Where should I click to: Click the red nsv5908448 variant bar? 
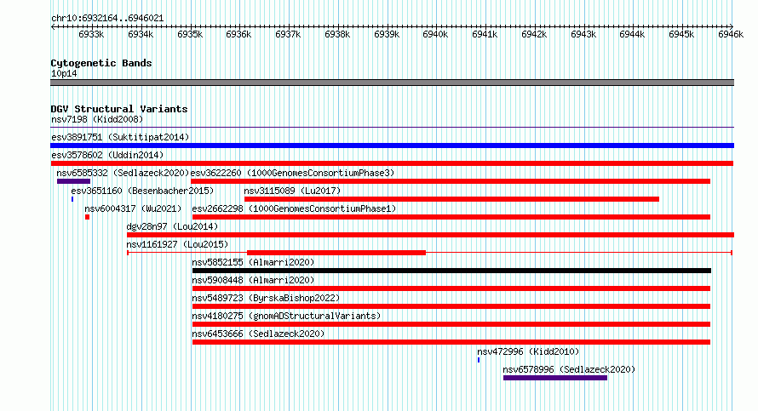click(x=451, y=288)
